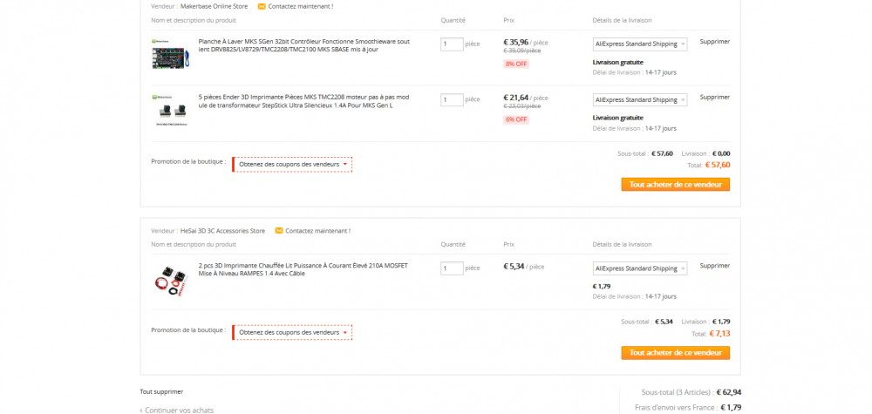The height and width of the screenshot is (414, 872).
Task: Buy all items from the HeSai store
Action: pyautogui.click(x=675, y=353)
